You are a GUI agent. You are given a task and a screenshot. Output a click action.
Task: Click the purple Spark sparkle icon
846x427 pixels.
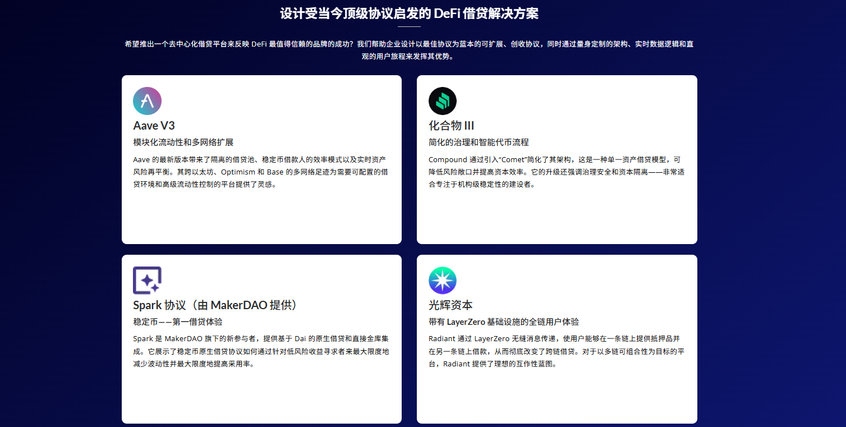(x=147, y=281)
